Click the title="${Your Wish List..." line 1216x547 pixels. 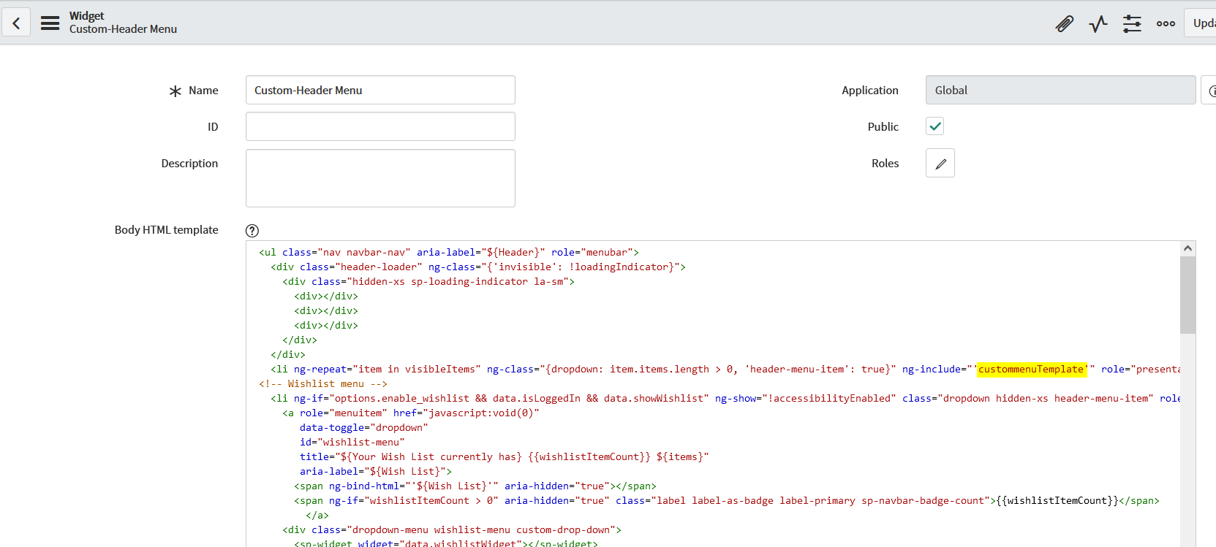(x=505, y=456)
